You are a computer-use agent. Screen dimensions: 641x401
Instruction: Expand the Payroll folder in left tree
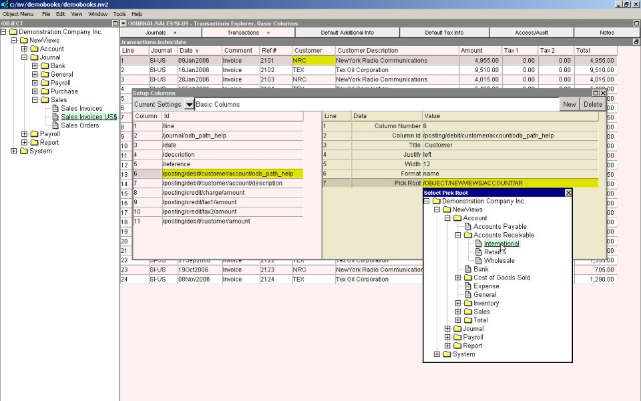pyautogui.click(x=25, y=134)
